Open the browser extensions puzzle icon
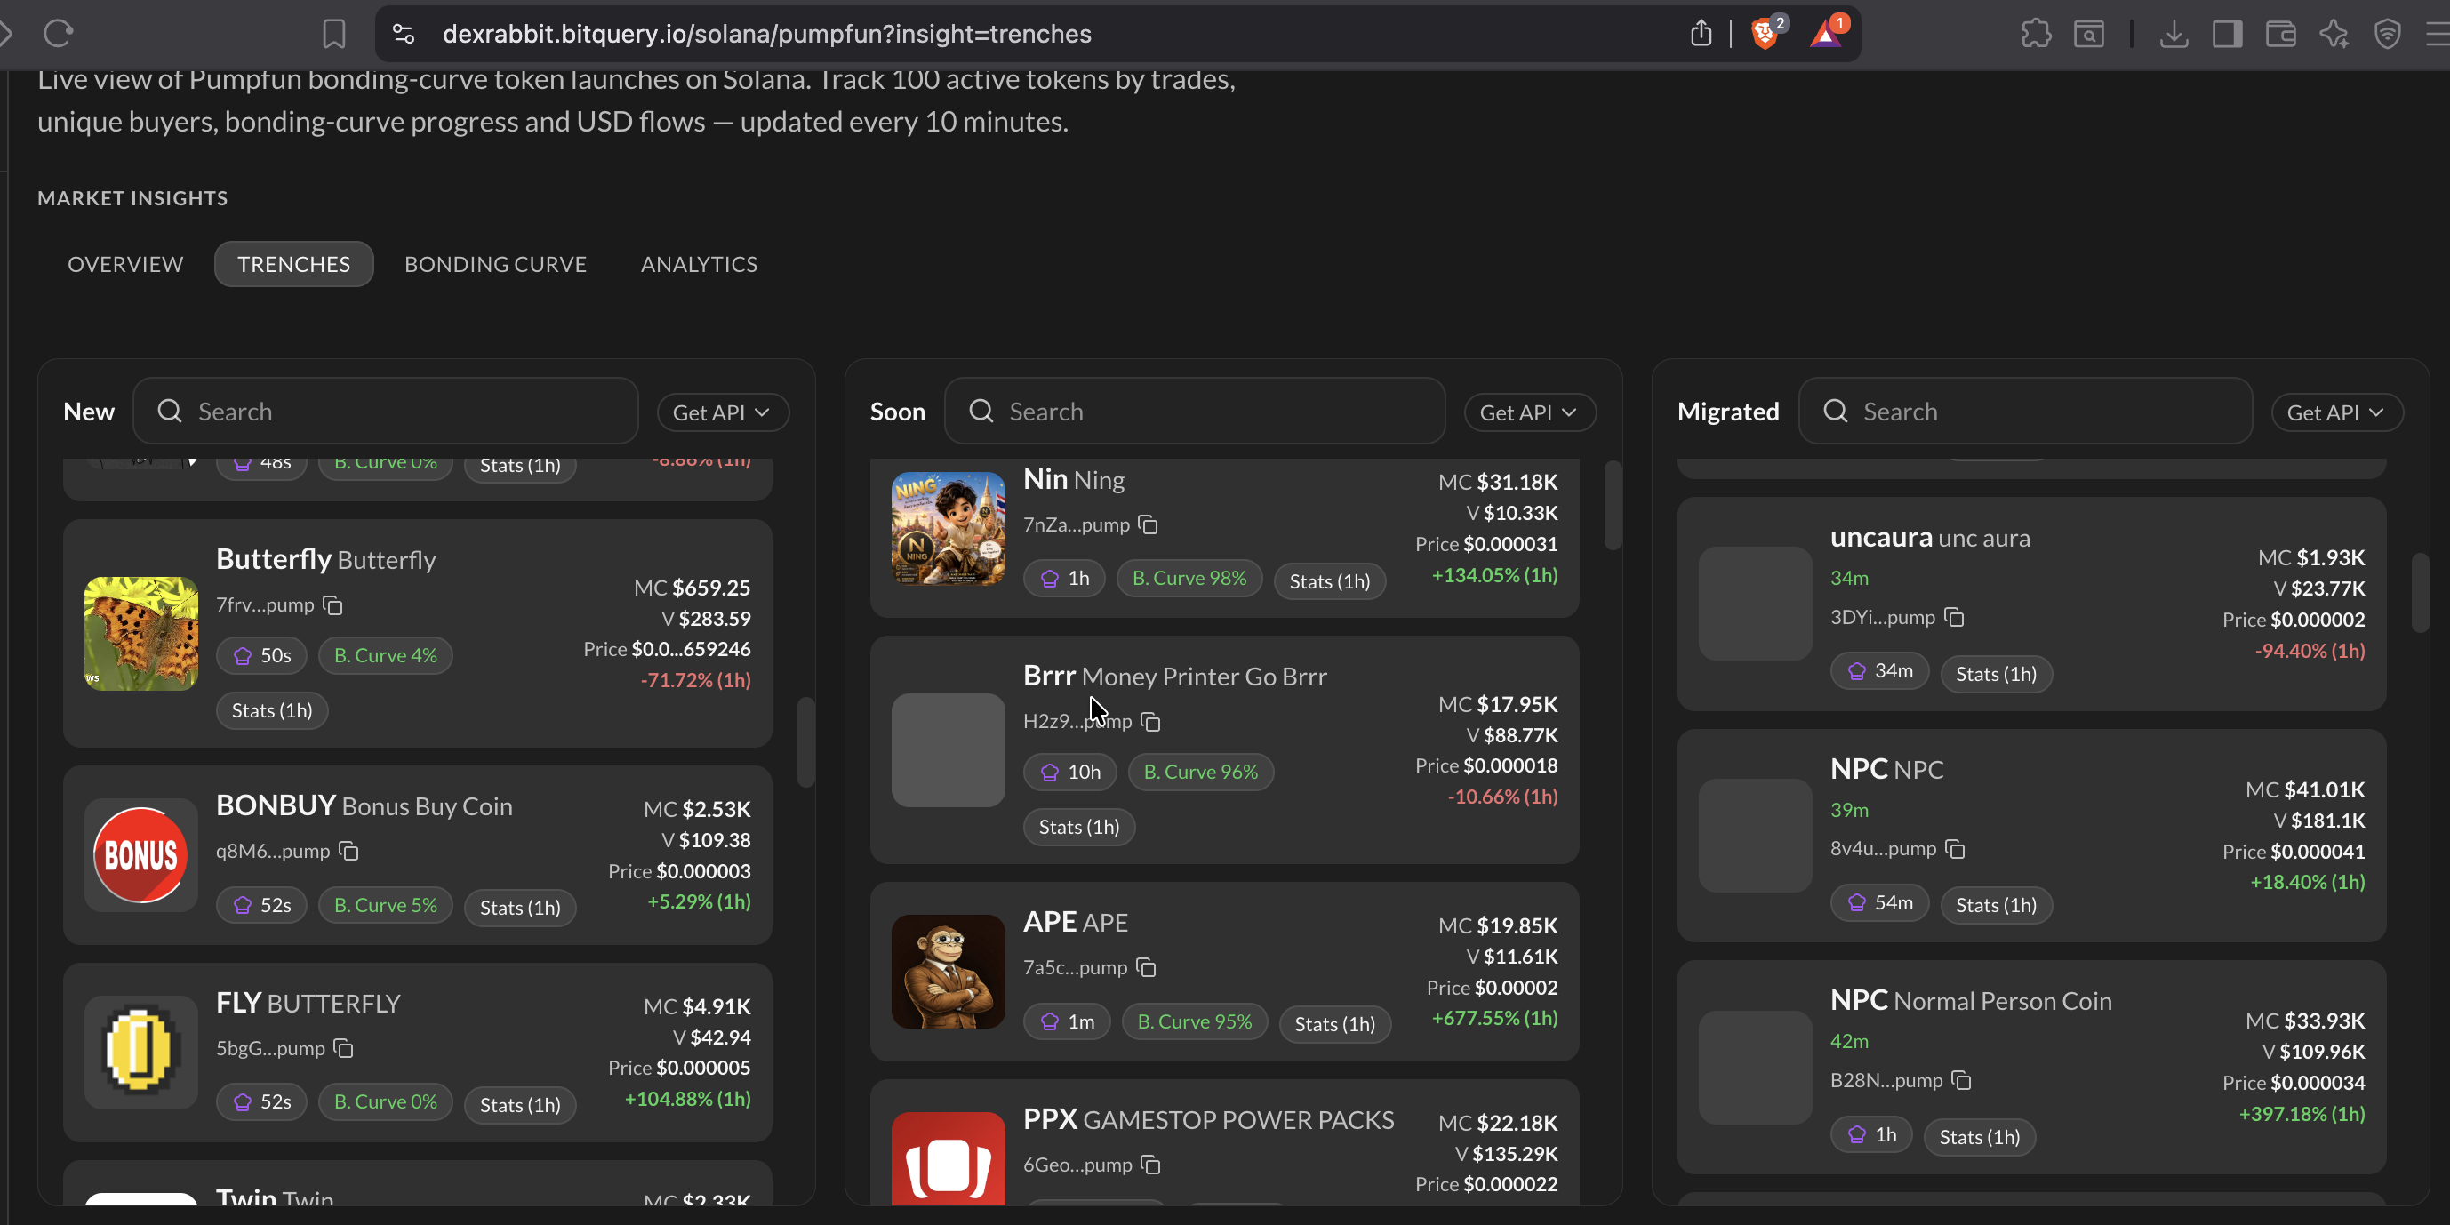This screenshot has width=2450, height=1225. 2036,35
